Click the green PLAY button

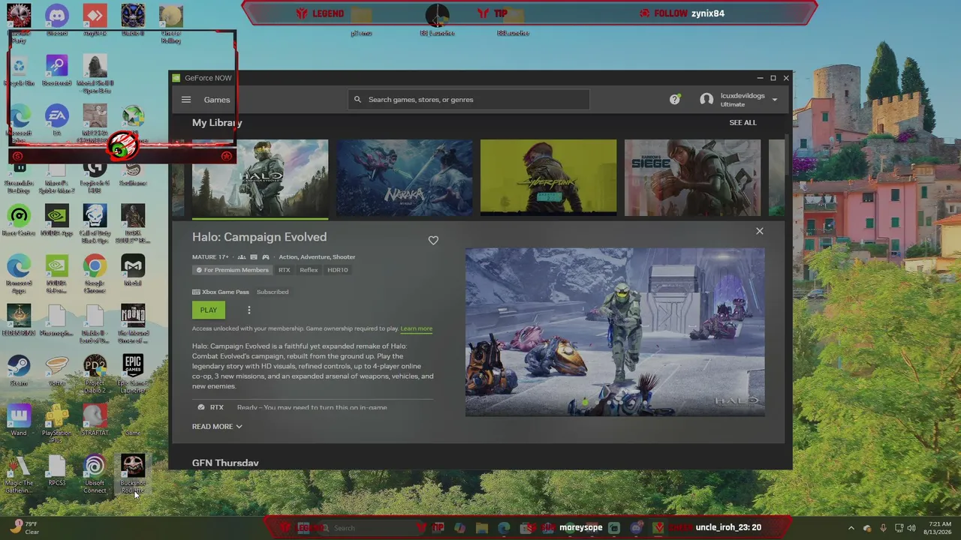(208, 310)
